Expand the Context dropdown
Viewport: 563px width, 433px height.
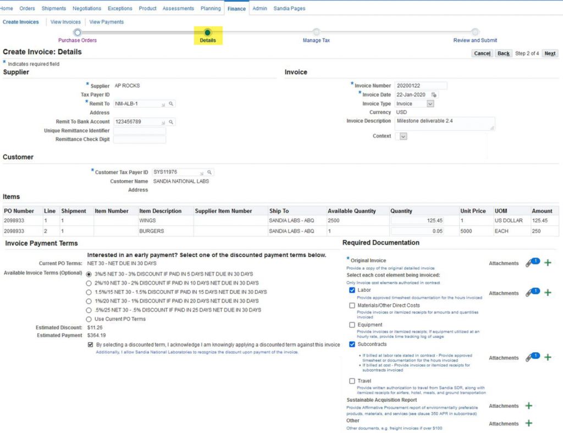click(x=403, y=136)
